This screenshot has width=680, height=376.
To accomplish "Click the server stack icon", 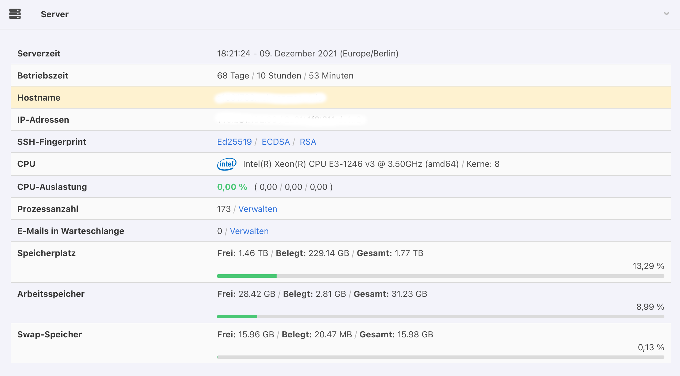I will (15, 14).
